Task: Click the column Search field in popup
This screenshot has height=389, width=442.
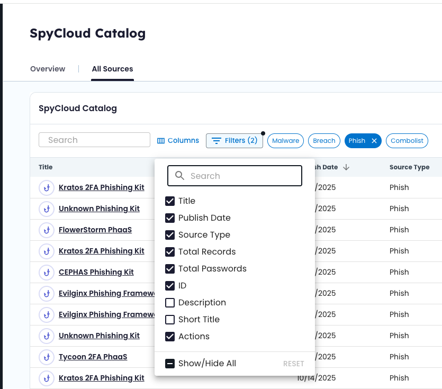Action: 234,176
